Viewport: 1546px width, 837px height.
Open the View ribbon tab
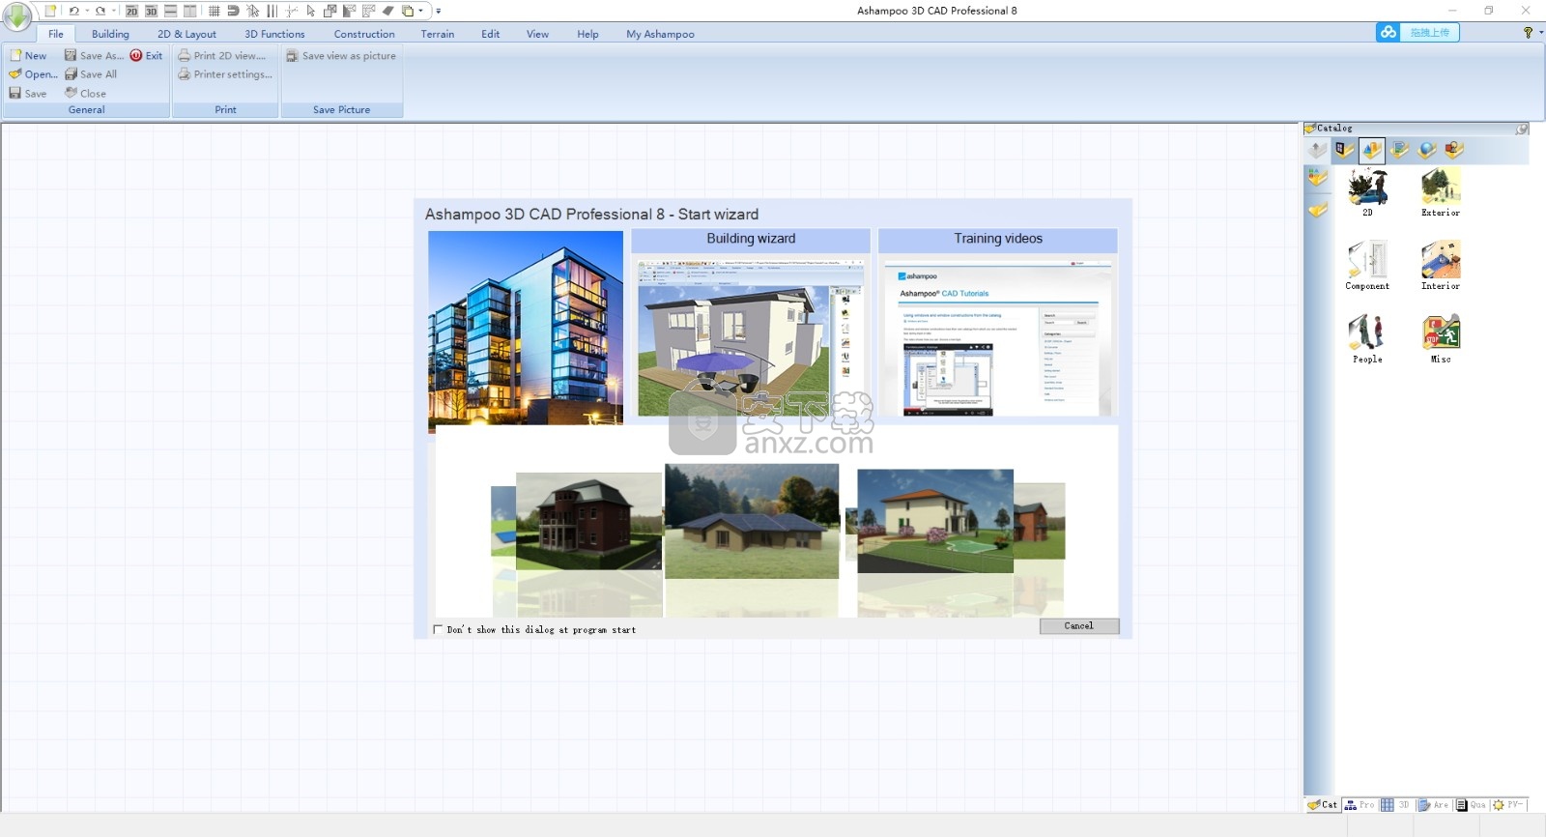(537, 34)
